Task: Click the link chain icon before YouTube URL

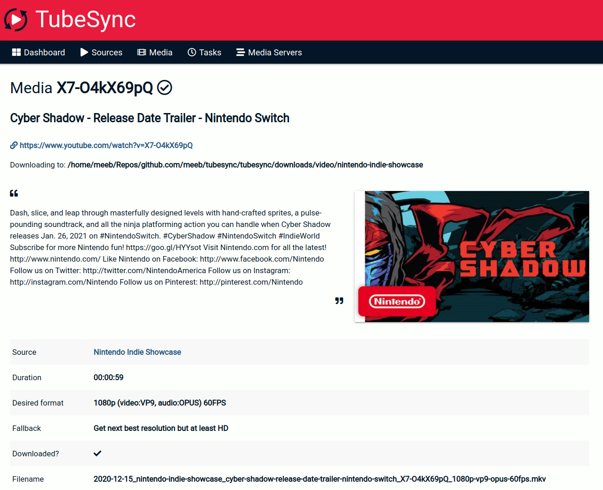Action: point(14,145)
